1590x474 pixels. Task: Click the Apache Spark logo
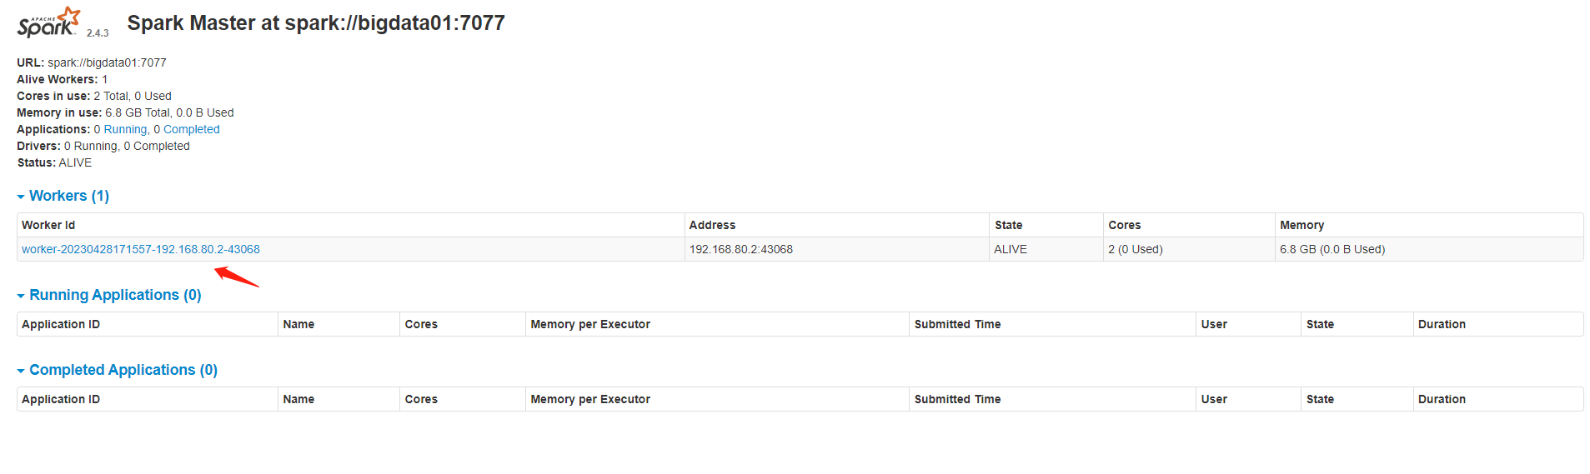point(49,23)
